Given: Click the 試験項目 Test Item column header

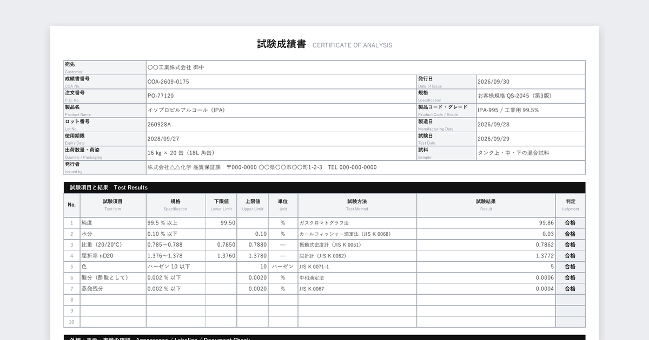Looking at the screenshot, I should 113,205.
